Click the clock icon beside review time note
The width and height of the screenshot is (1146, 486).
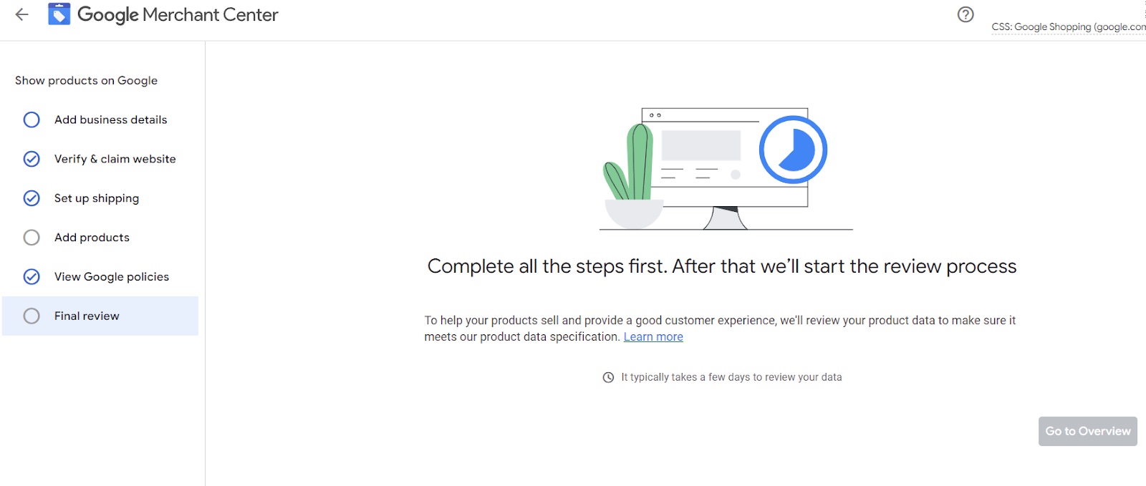coord(608,377)
